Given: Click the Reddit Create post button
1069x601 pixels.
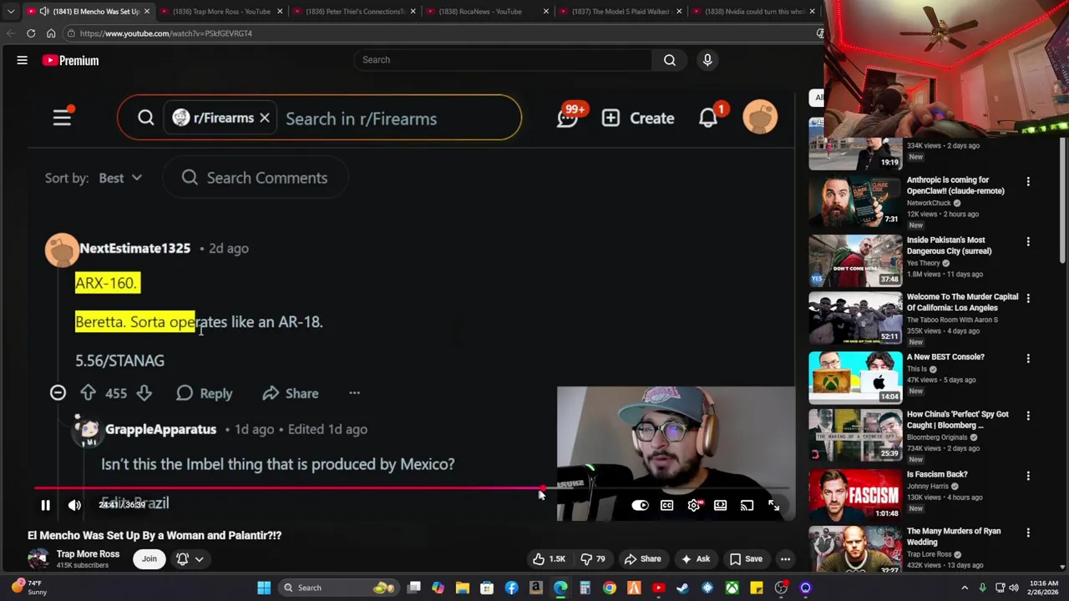Looking at the screenshot, I should click(638, 118).
